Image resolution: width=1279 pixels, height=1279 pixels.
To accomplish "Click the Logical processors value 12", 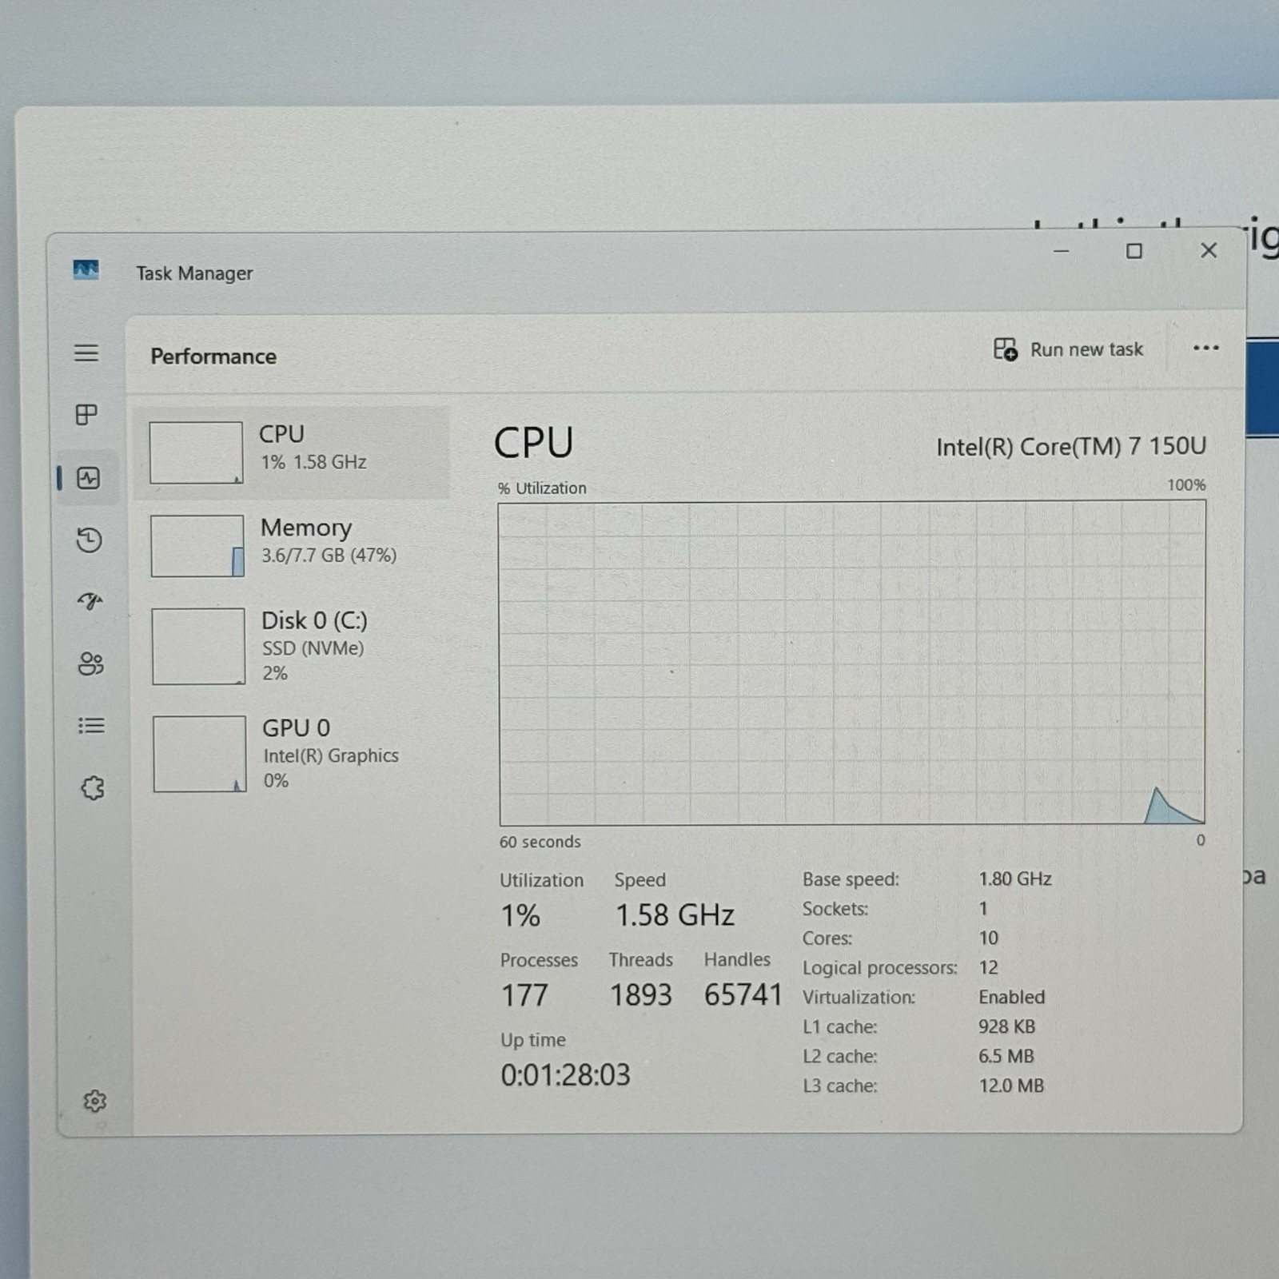I will pos(989,967).
